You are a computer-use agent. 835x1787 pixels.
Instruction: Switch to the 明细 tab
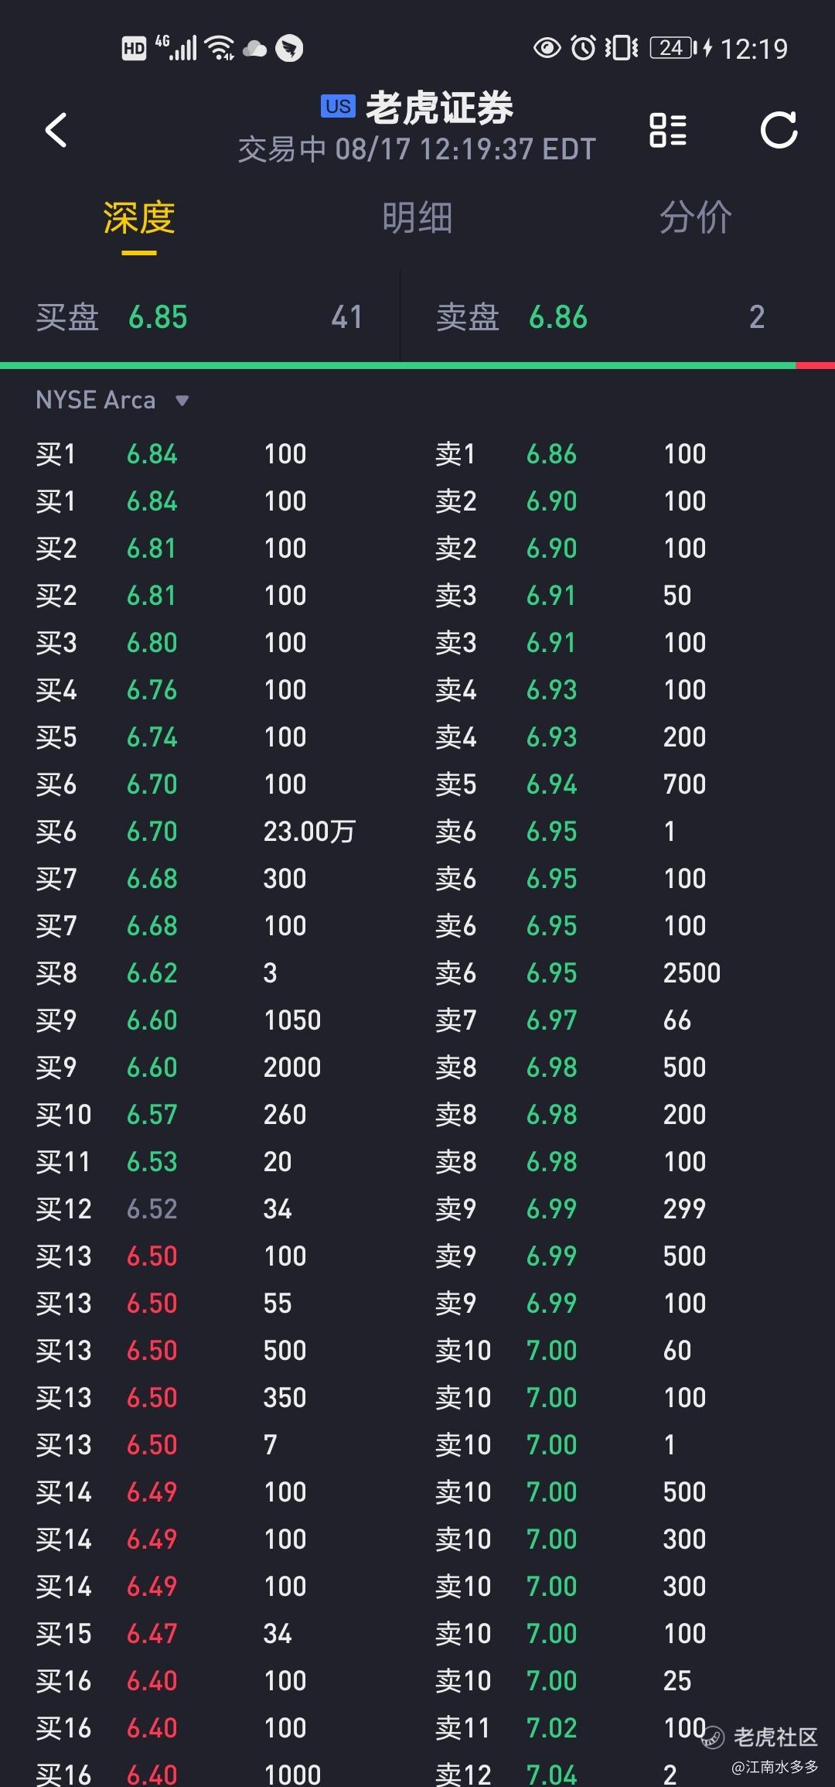click(417, 218)
